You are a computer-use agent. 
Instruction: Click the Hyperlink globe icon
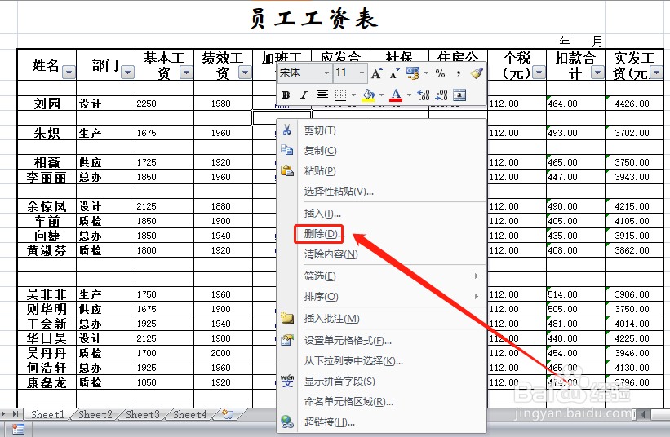tap(286, 422)
